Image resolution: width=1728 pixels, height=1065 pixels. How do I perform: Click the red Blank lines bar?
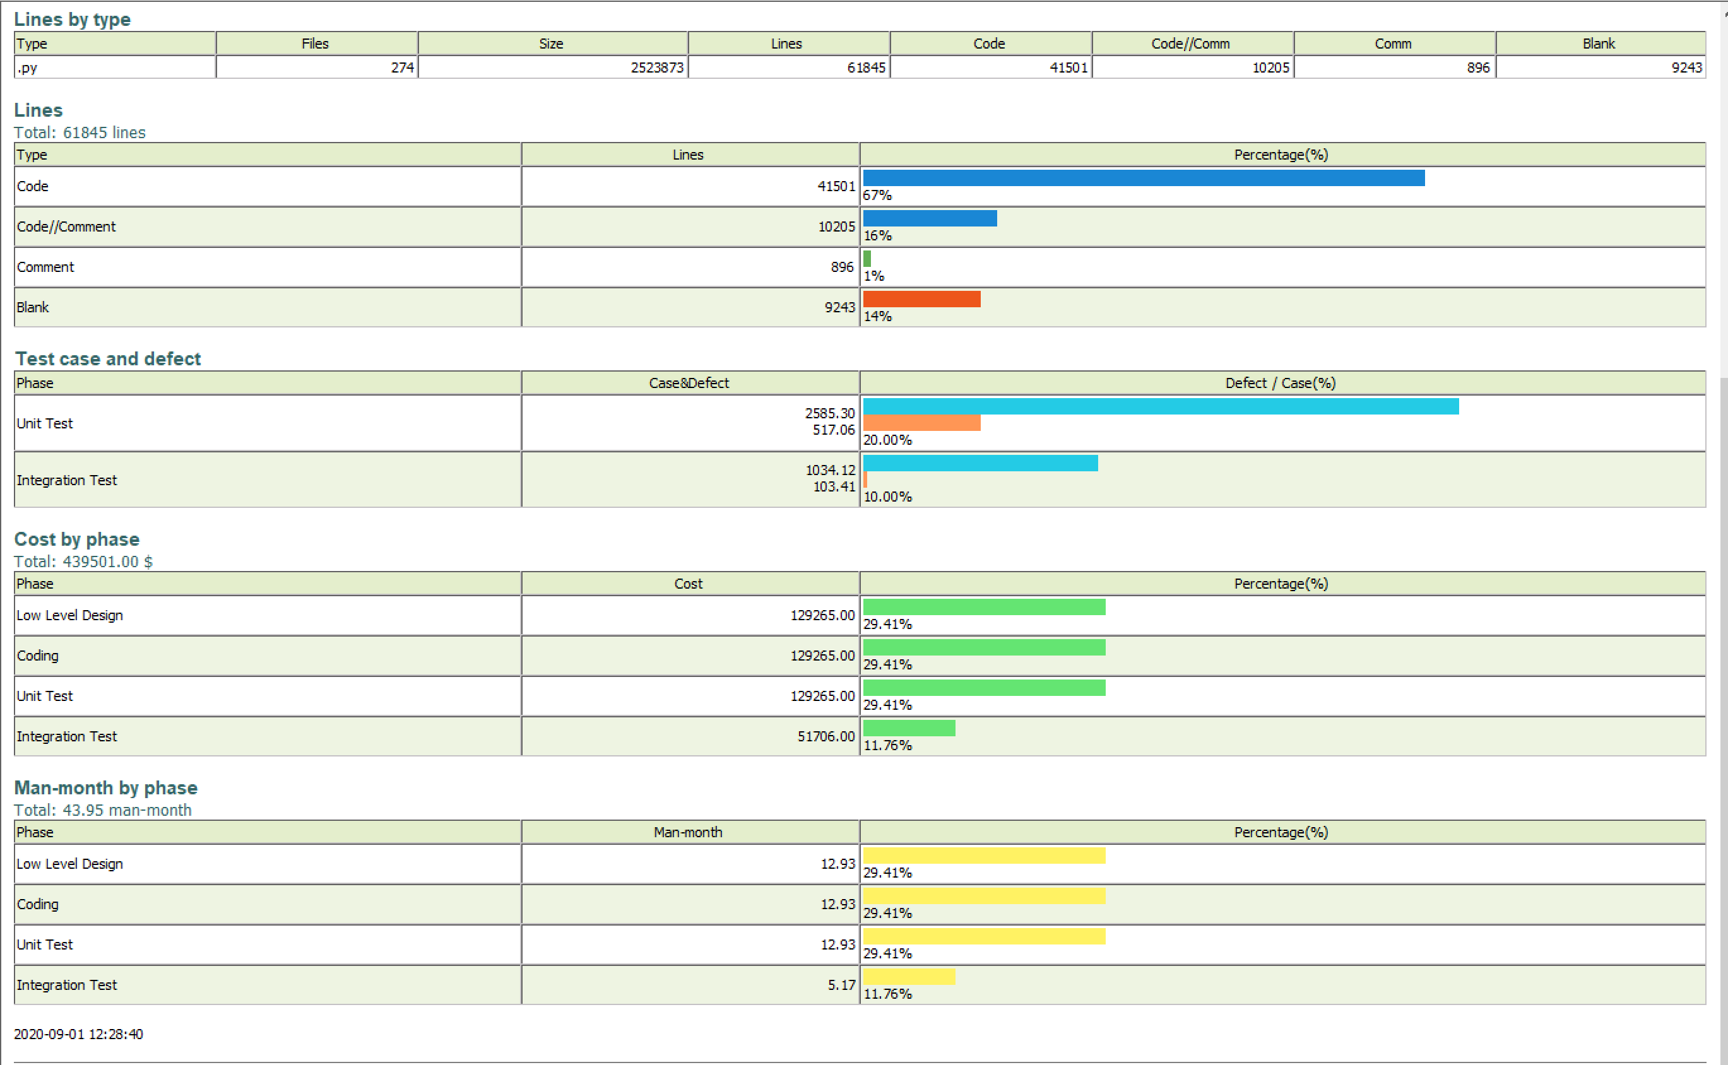pos(921,299)
